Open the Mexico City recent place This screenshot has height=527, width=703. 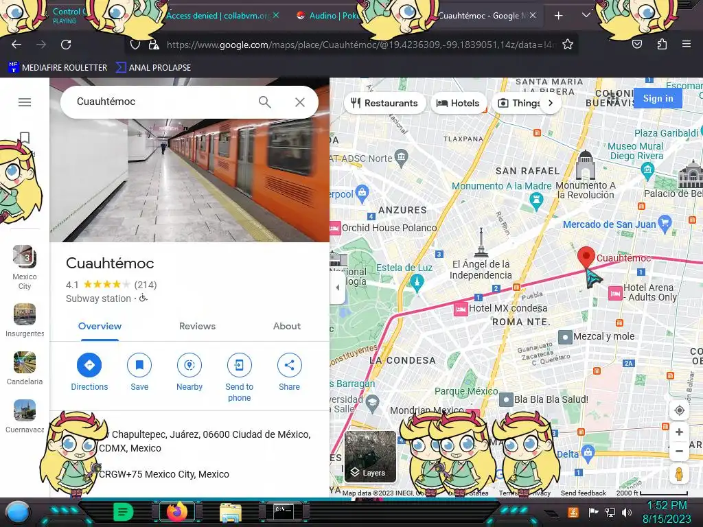[25, 268]
